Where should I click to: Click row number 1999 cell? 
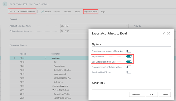22,86
